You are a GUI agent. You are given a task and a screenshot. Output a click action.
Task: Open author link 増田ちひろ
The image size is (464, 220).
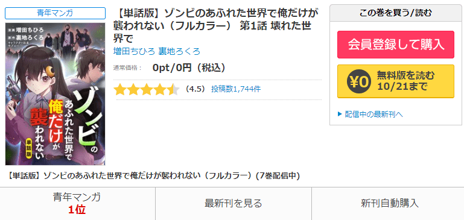pyautogui.click(x=134, y=51)
